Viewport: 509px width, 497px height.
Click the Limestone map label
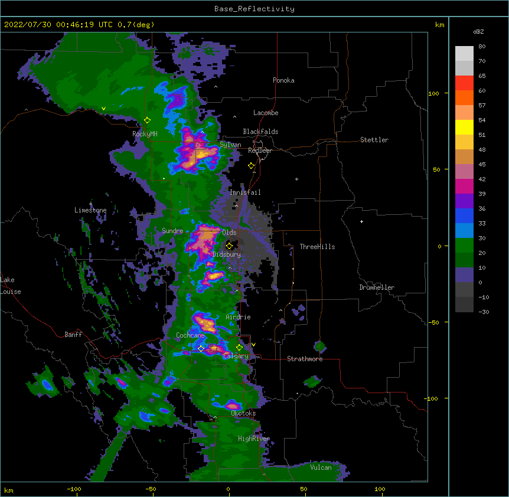point(90,210)
